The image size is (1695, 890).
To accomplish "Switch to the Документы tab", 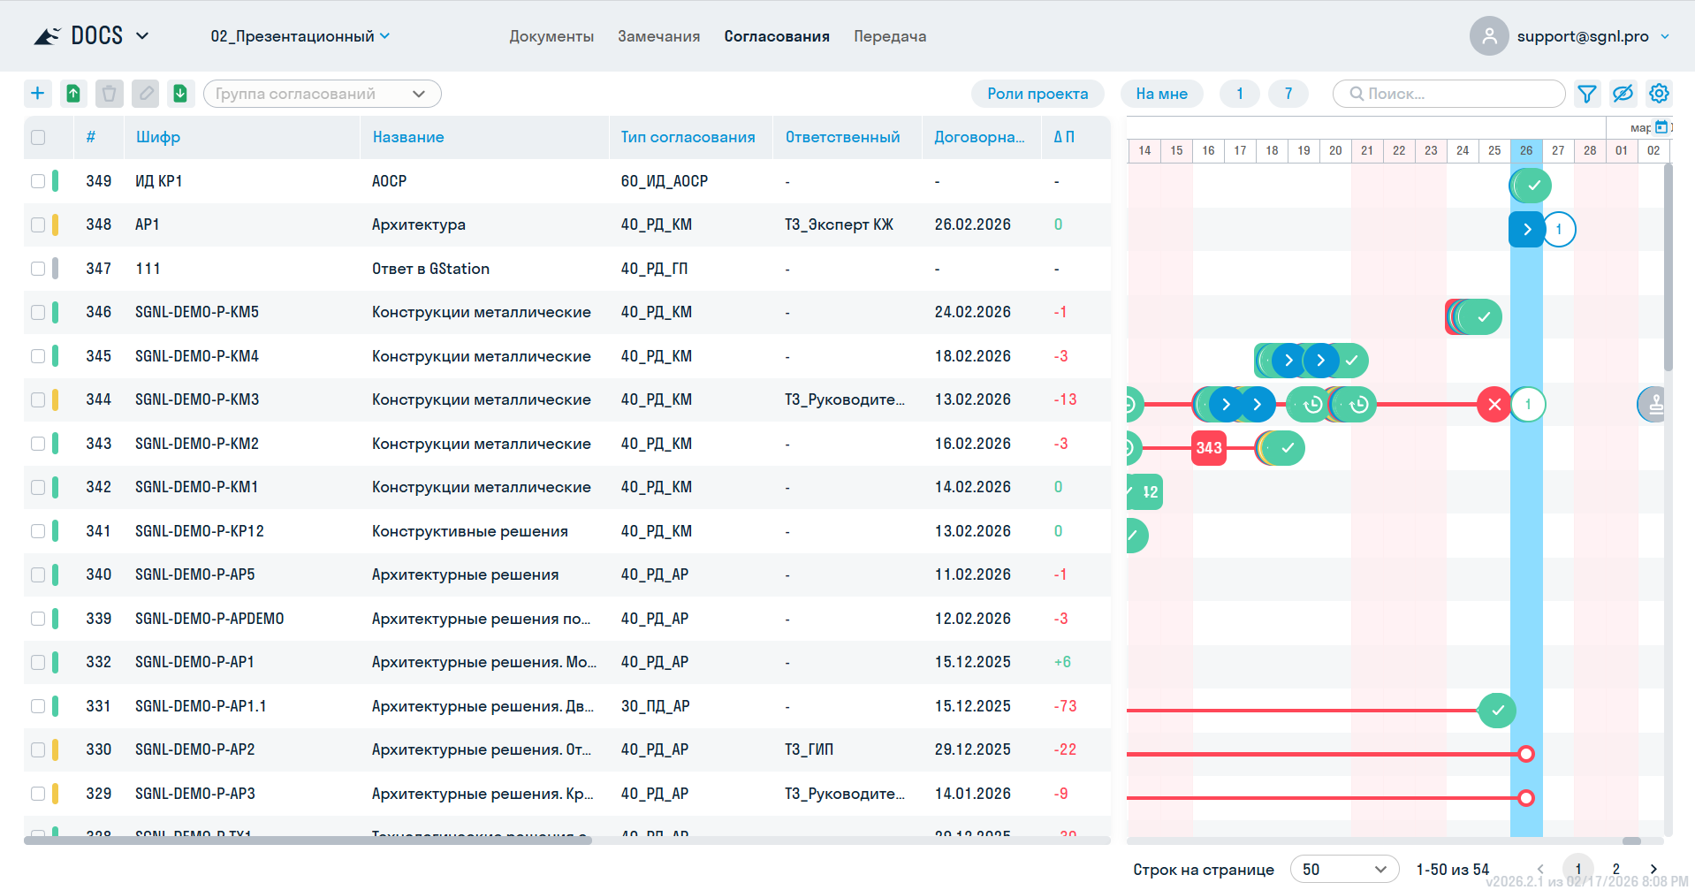I will (551, 36).
